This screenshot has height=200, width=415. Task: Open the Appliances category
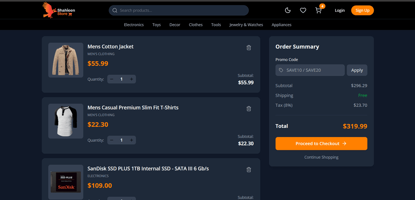tap(281, 25)
